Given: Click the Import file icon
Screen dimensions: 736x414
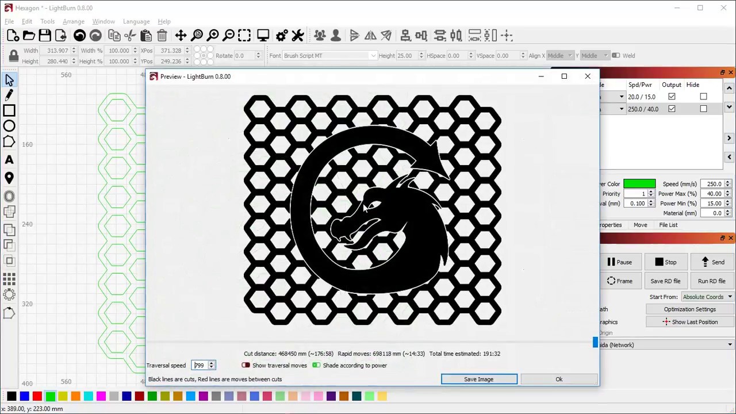Looking at the screenshot, I should coord(61,36).
